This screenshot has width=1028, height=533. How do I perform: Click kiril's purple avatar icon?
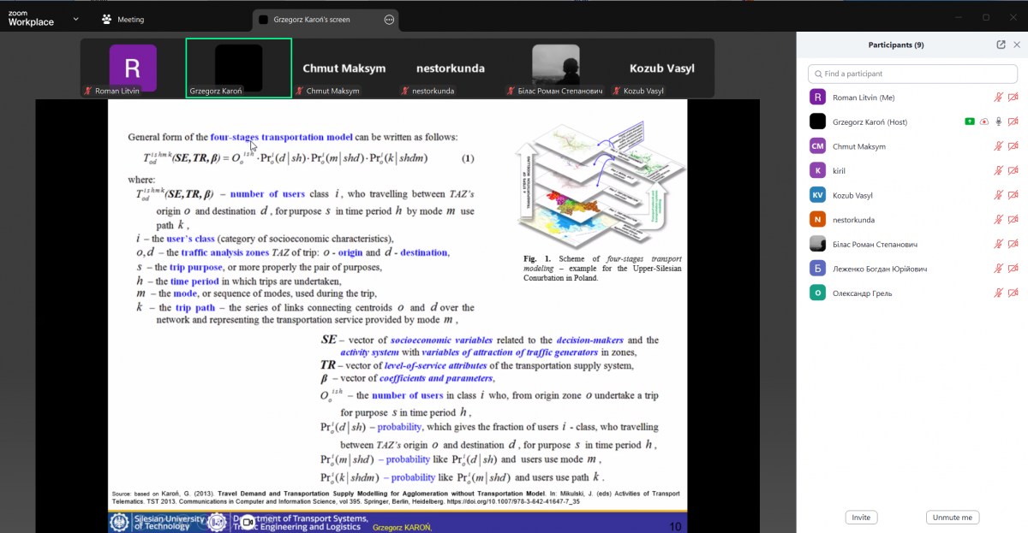[817, 171]
